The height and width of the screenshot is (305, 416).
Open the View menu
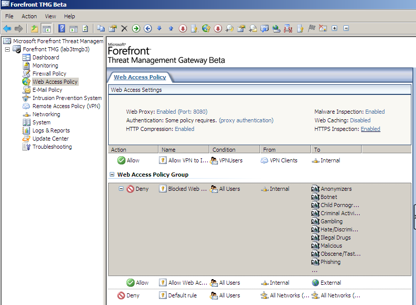pyautogui.click(x=50, y=16)
